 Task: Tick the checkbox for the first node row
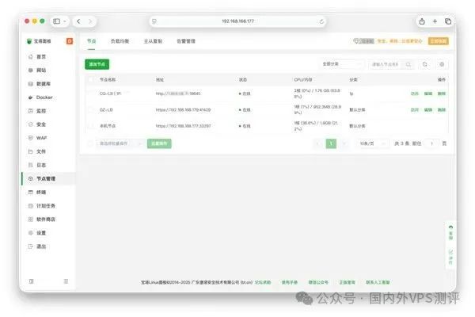coord(90,94)
